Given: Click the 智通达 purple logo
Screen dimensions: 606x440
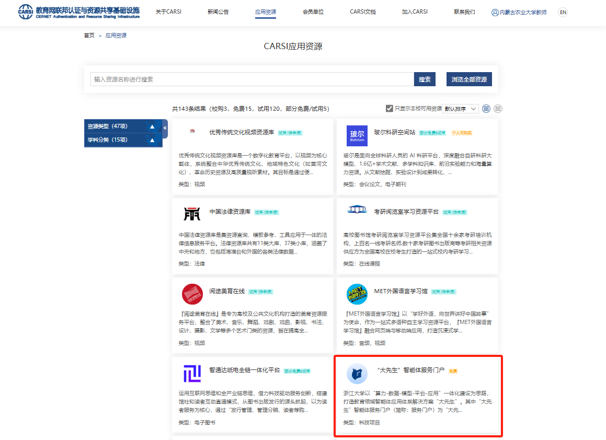Looking at the screenshot, I should pyautogui.click(x=192, y=374).
